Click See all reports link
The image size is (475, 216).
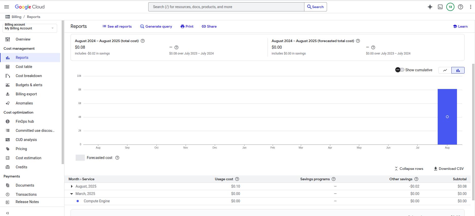tap(117, 26)
